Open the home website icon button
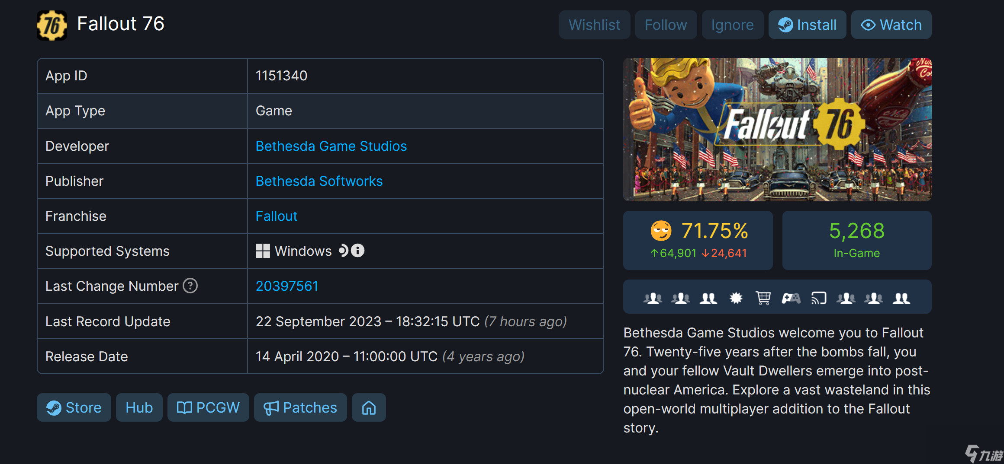 (369, 407)
